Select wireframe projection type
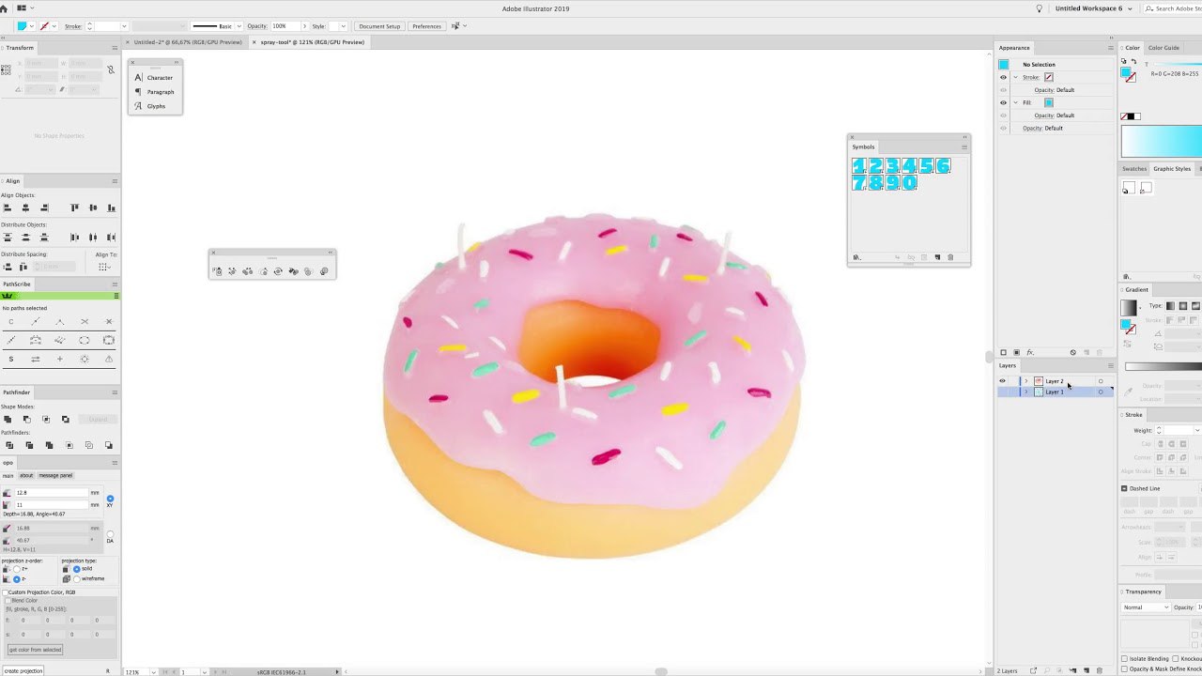Screen dimensions: 1202x676 pyautogui.click(x=76, y=578)
